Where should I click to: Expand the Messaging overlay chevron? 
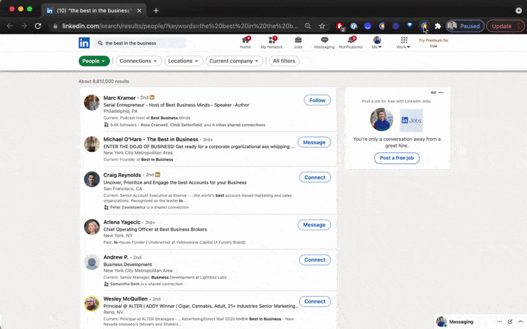pos(520,322)
